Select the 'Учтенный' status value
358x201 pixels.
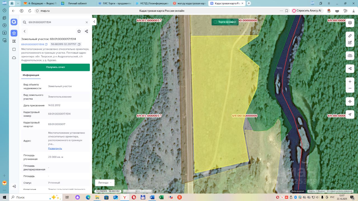click(54, 183)
